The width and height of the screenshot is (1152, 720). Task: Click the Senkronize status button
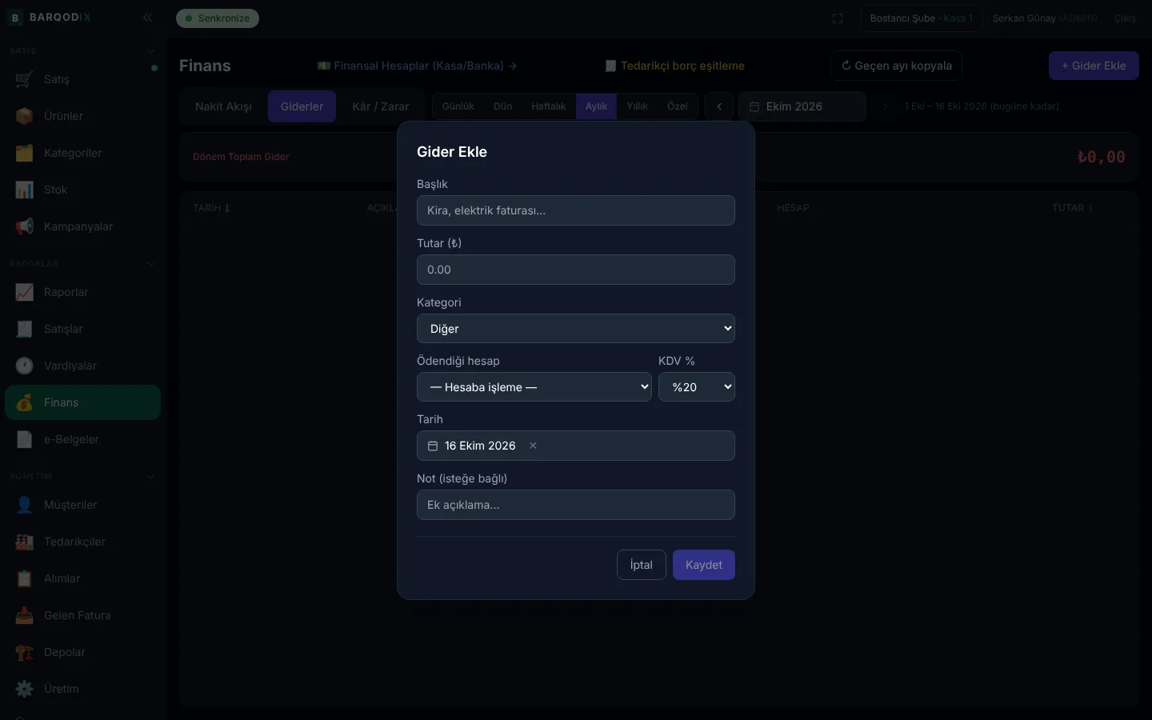pos(218,18)
